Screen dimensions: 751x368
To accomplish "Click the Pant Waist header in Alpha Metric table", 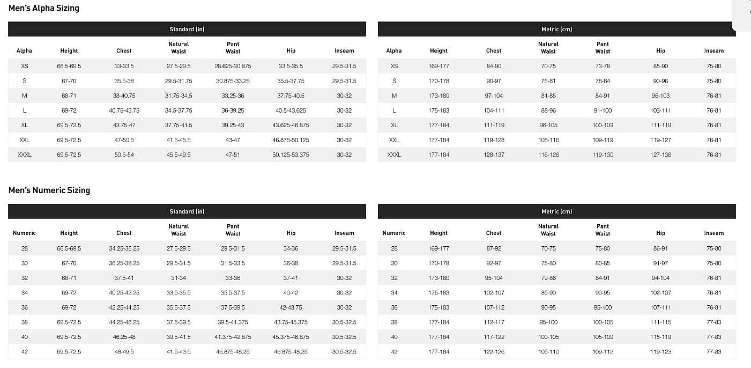I will coord(603,48).
